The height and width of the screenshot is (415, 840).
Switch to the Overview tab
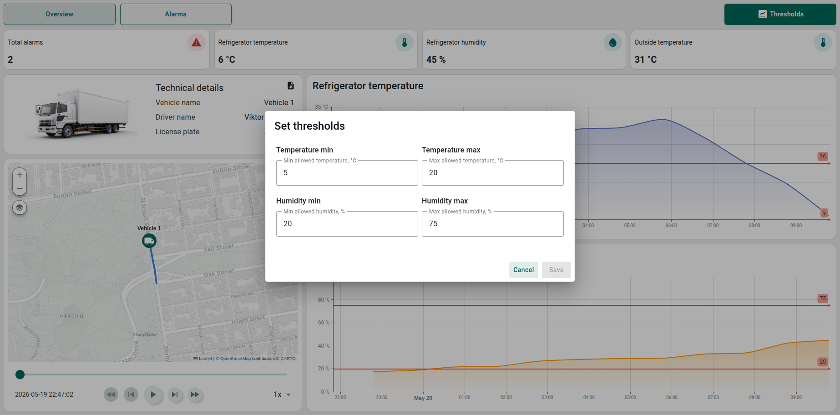[60, 14]
